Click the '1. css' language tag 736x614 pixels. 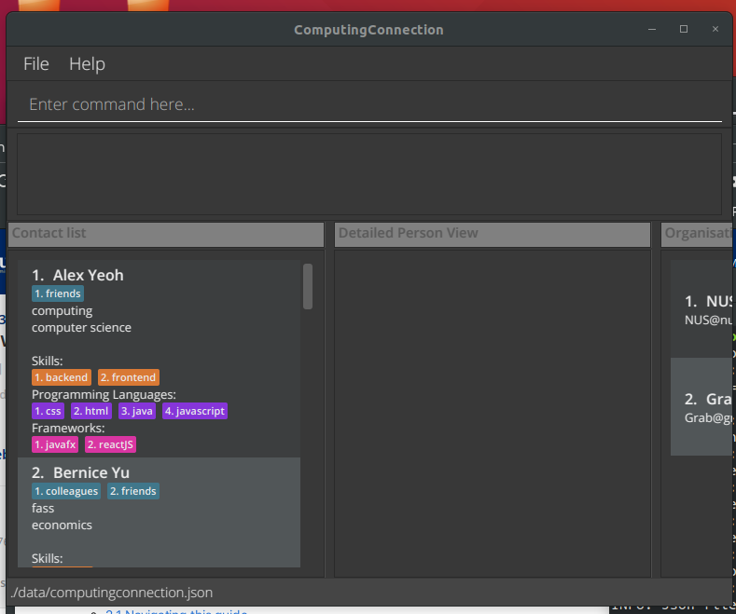click(48, 411)
